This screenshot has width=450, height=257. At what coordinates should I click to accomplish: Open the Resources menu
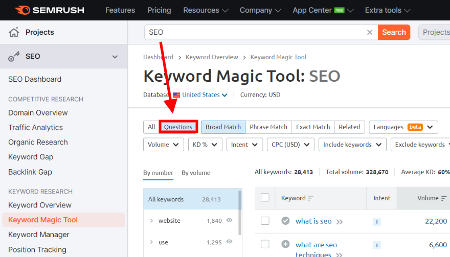click(x=206, y=10)
